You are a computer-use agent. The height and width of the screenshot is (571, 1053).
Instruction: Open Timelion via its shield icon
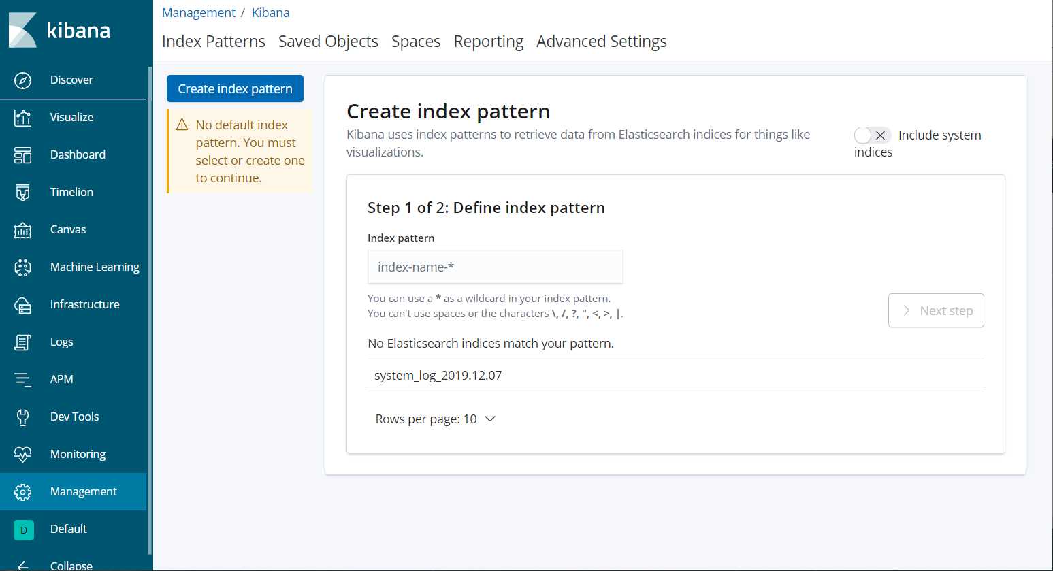coord(22,192)
